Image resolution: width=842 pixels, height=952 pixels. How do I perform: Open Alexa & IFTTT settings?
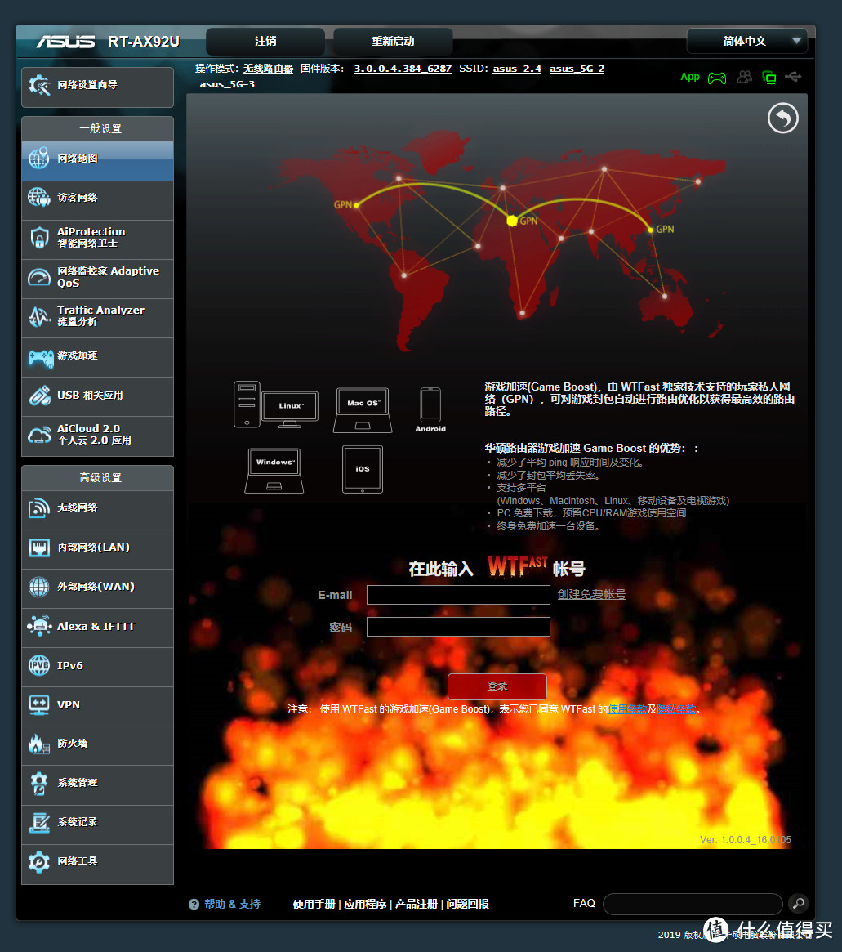[98, 628]
